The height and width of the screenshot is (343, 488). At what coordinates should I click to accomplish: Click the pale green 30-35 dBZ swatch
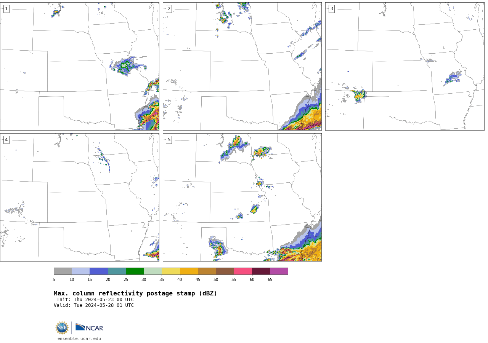pyautogui.click(x=153, y=271)
